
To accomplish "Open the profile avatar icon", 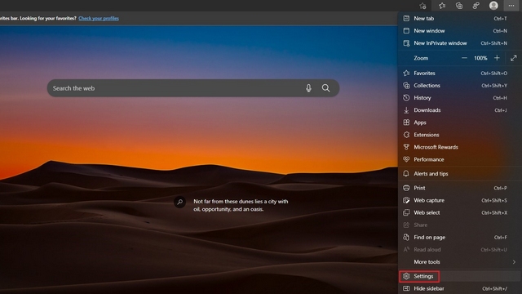I will [x=493, y=6].
